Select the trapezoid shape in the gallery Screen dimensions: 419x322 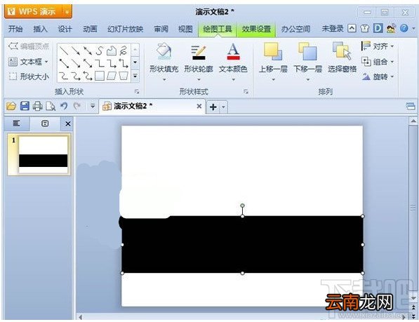124,76
